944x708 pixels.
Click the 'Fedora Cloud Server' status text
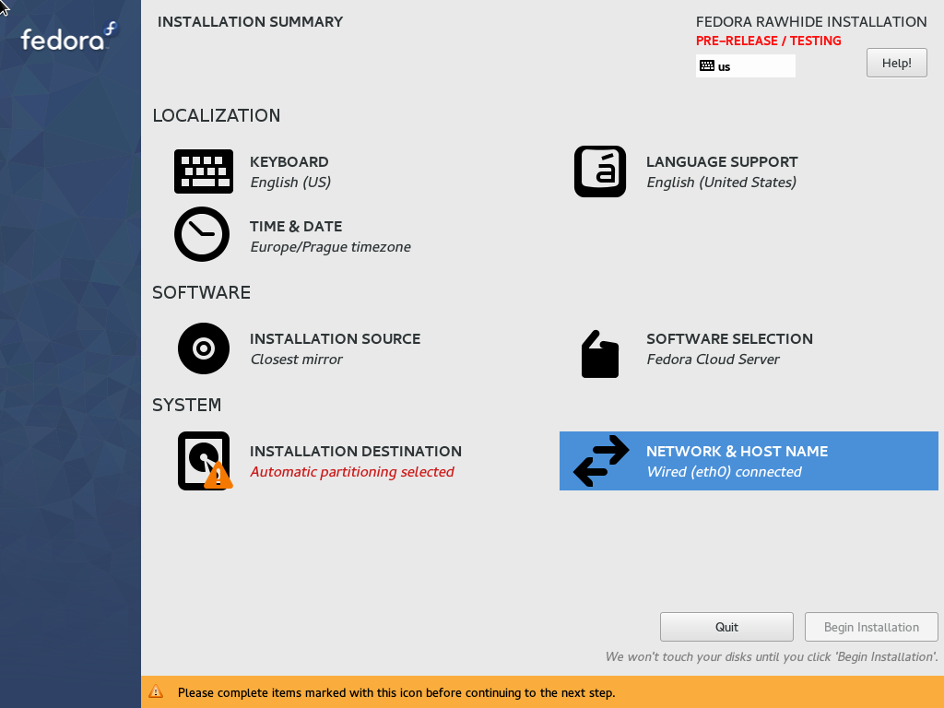pos(713,360)
